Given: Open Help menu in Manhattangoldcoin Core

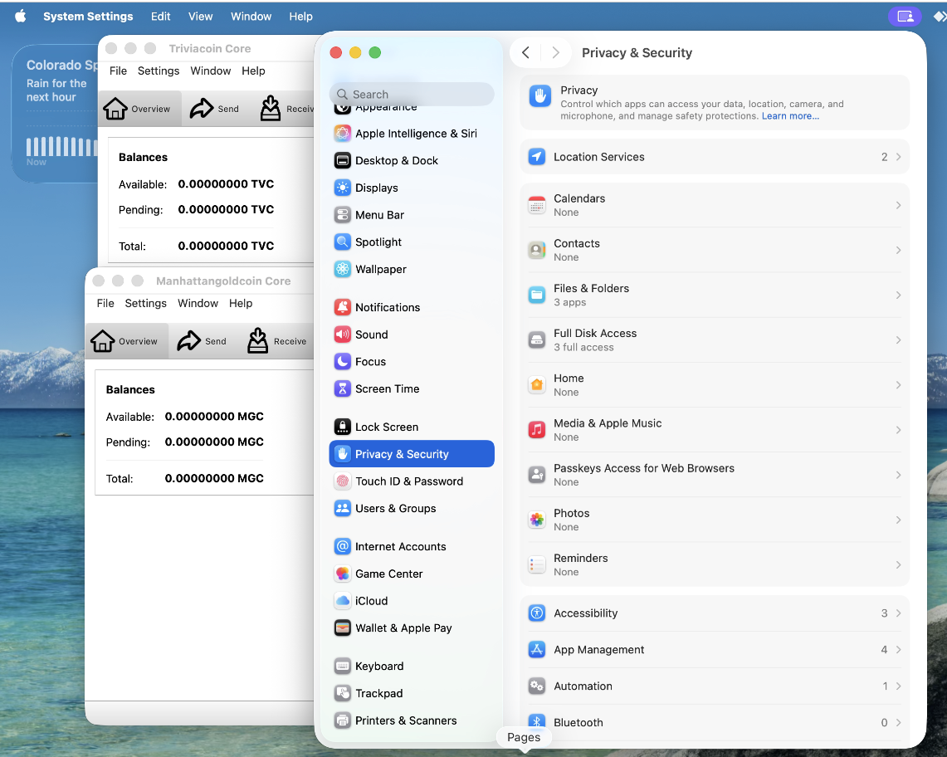Looking at the screenshot, I should coord(241,303).
